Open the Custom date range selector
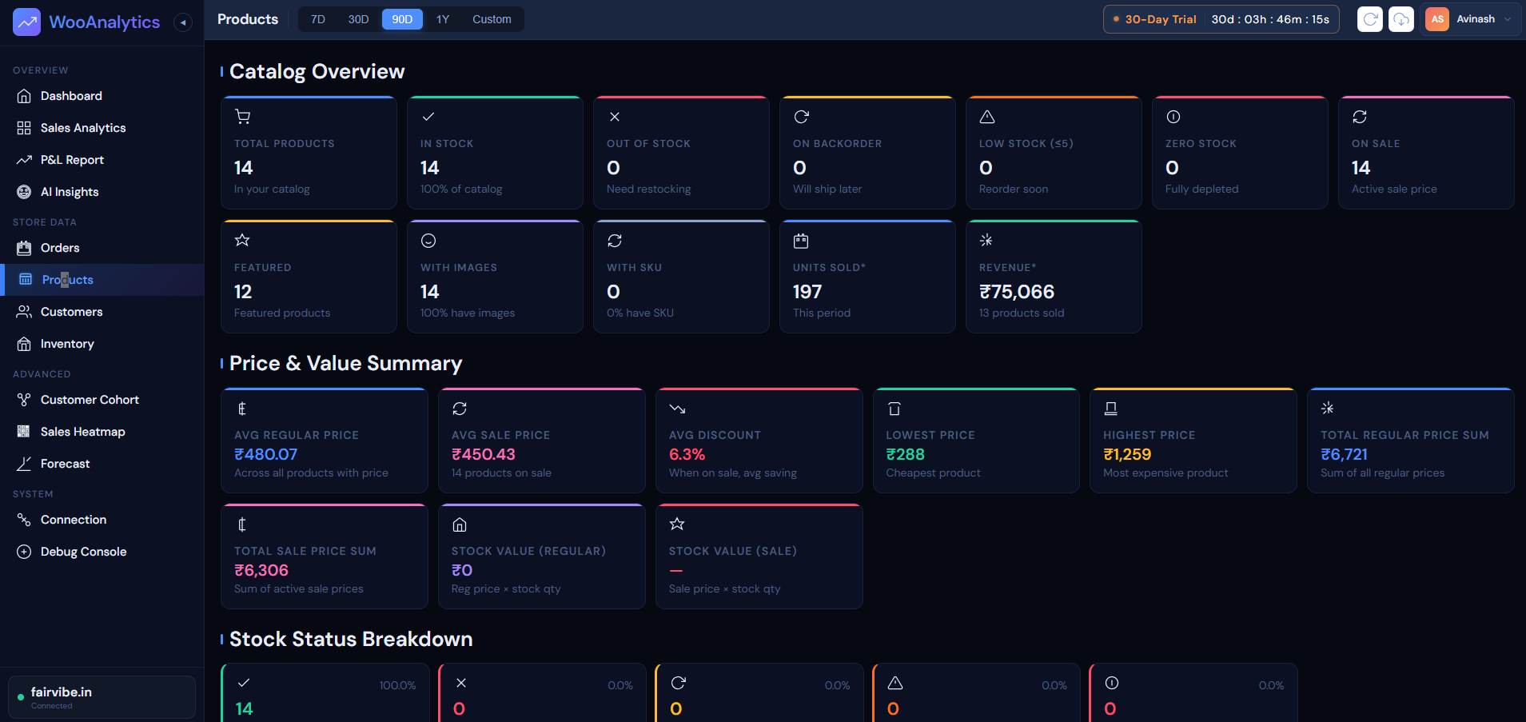Screen dimensions: 1526x722 (x=491, y=18)
